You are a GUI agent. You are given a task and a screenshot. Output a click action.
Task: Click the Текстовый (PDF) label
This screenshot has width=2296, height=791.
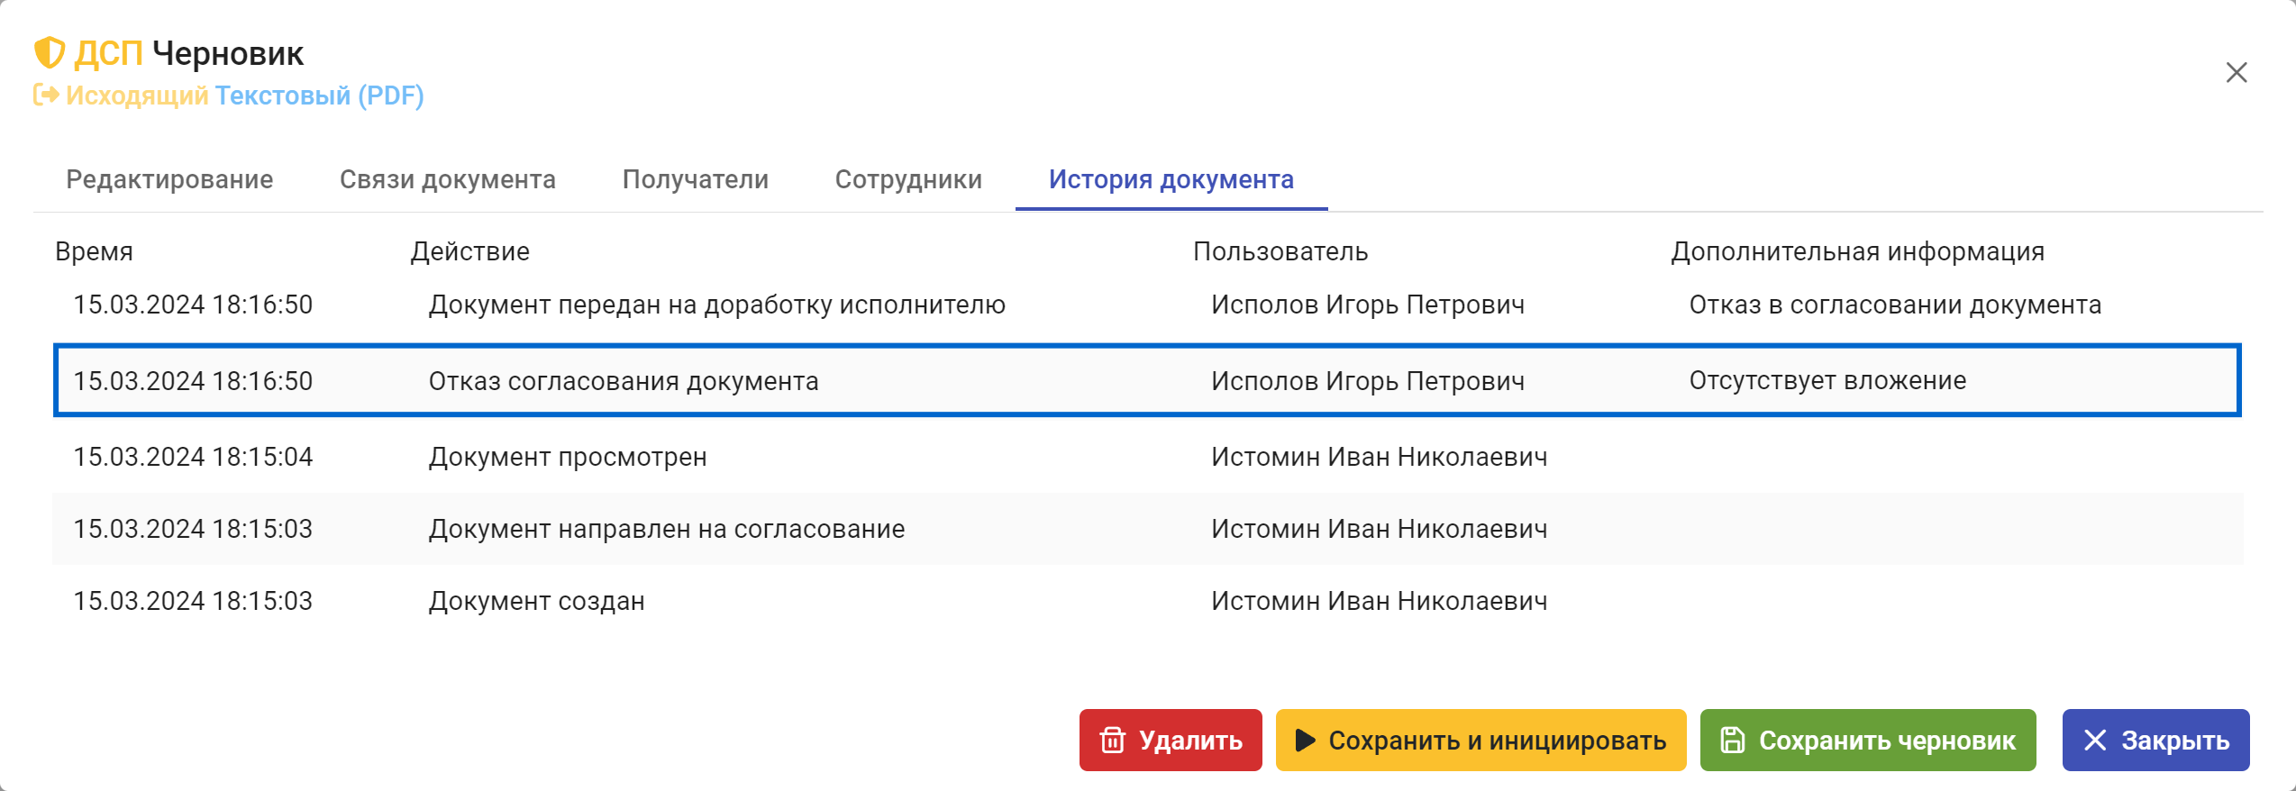tap(319, 95)
